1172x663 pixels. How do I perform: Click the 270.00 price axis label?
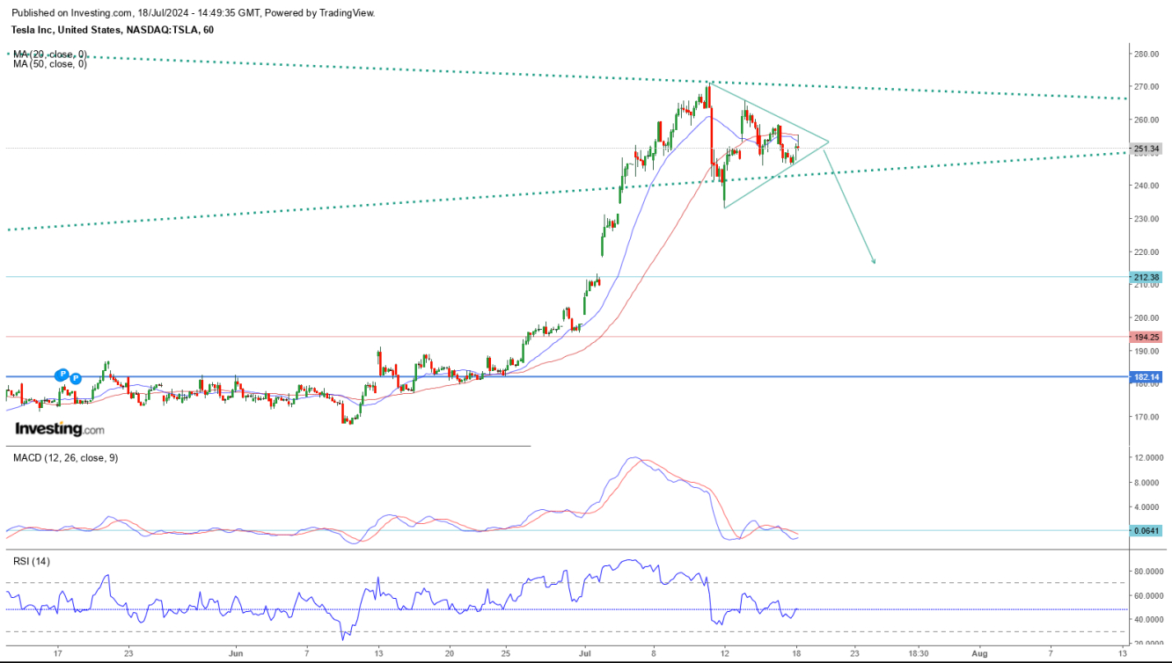tap(1147, 87)
